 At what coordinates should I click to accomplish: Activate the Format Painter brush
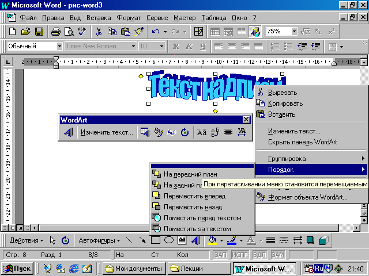pyautogui.click(x=139, y=32)
